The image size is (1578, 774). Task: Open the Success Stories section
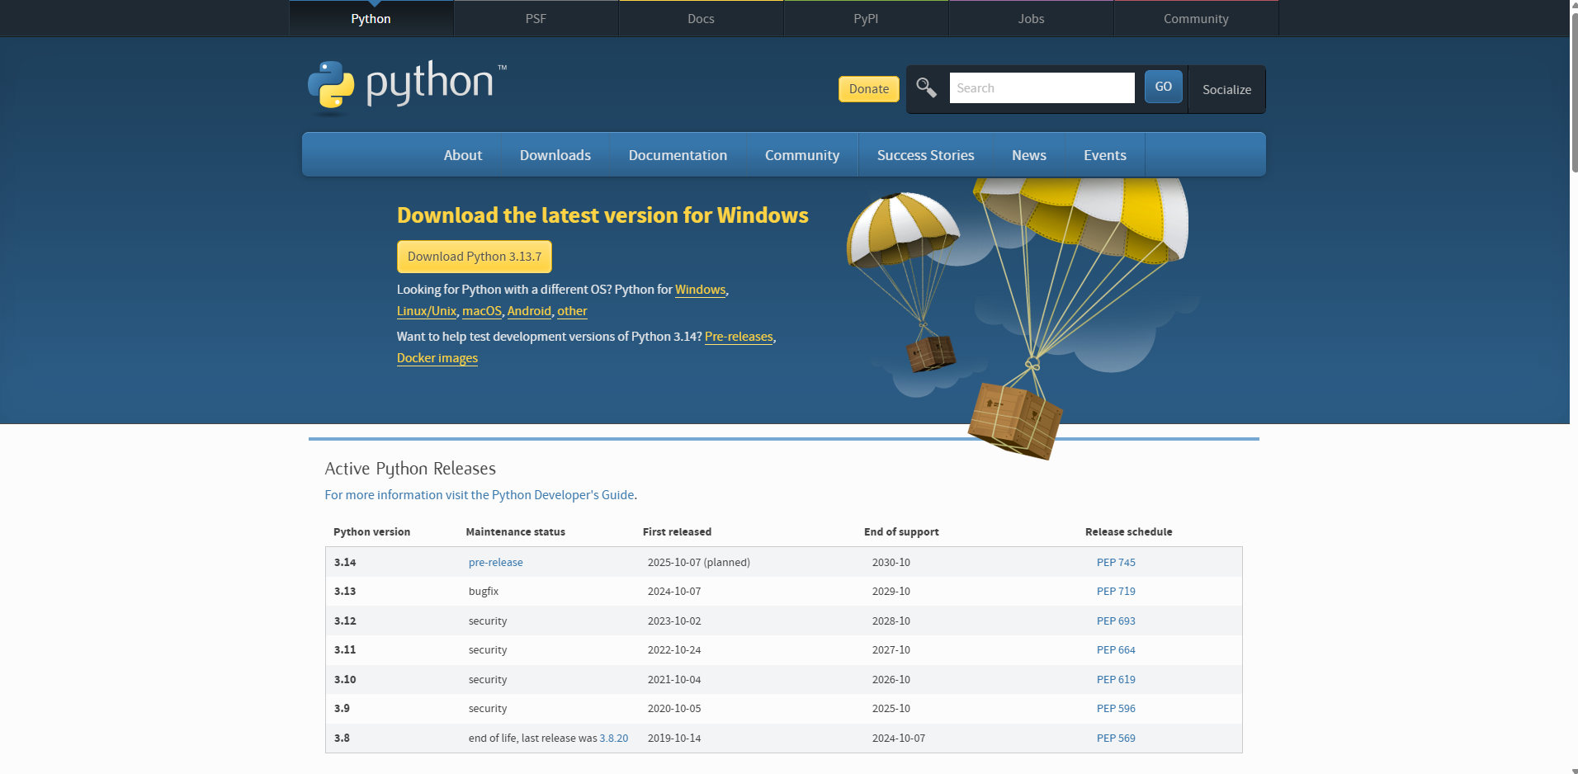[925, 154]
